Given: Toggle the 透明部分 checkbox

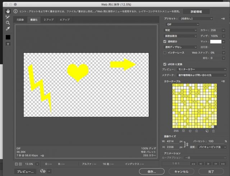Looking at the screenshot, I should [165, 42].
